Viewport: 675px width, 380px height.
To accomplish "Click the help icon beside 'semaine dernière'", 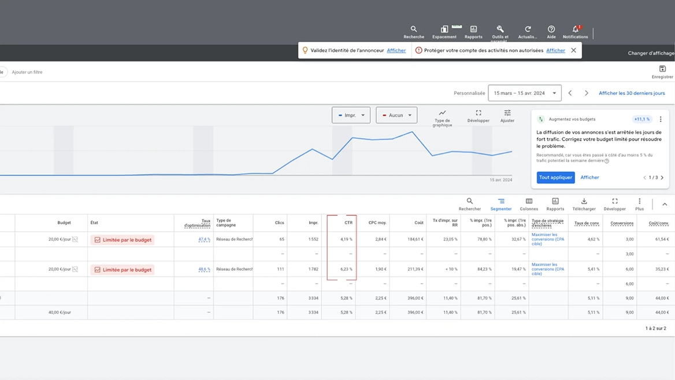I will [607, 161].
